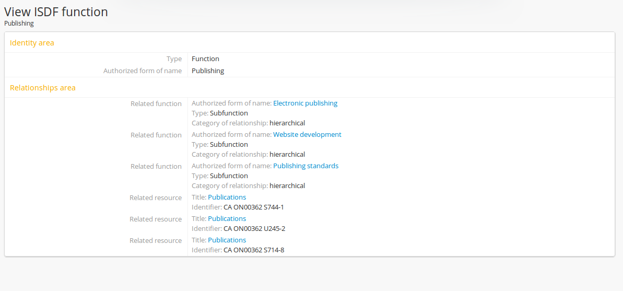Click the last Related resource field label

click(x=156, y=241)
